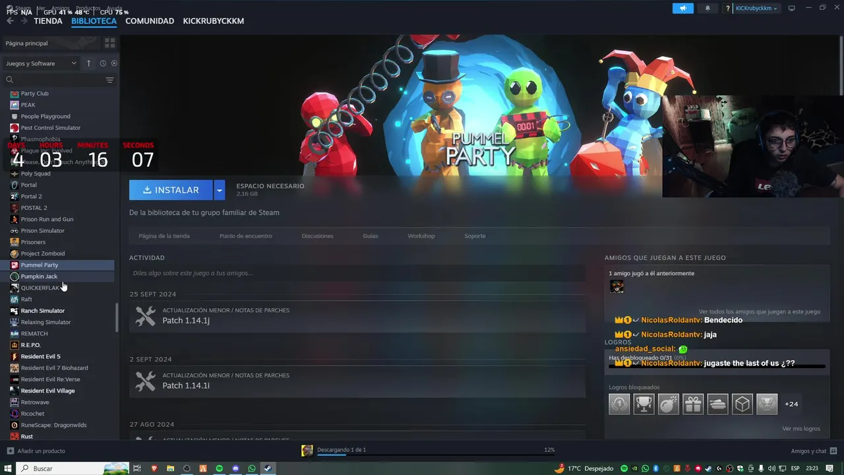Open the announcements megaphone button

pos(683,8)
